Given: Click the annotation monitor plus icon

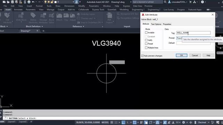Looking at the screenshot, I should click(x=191, y=123).
